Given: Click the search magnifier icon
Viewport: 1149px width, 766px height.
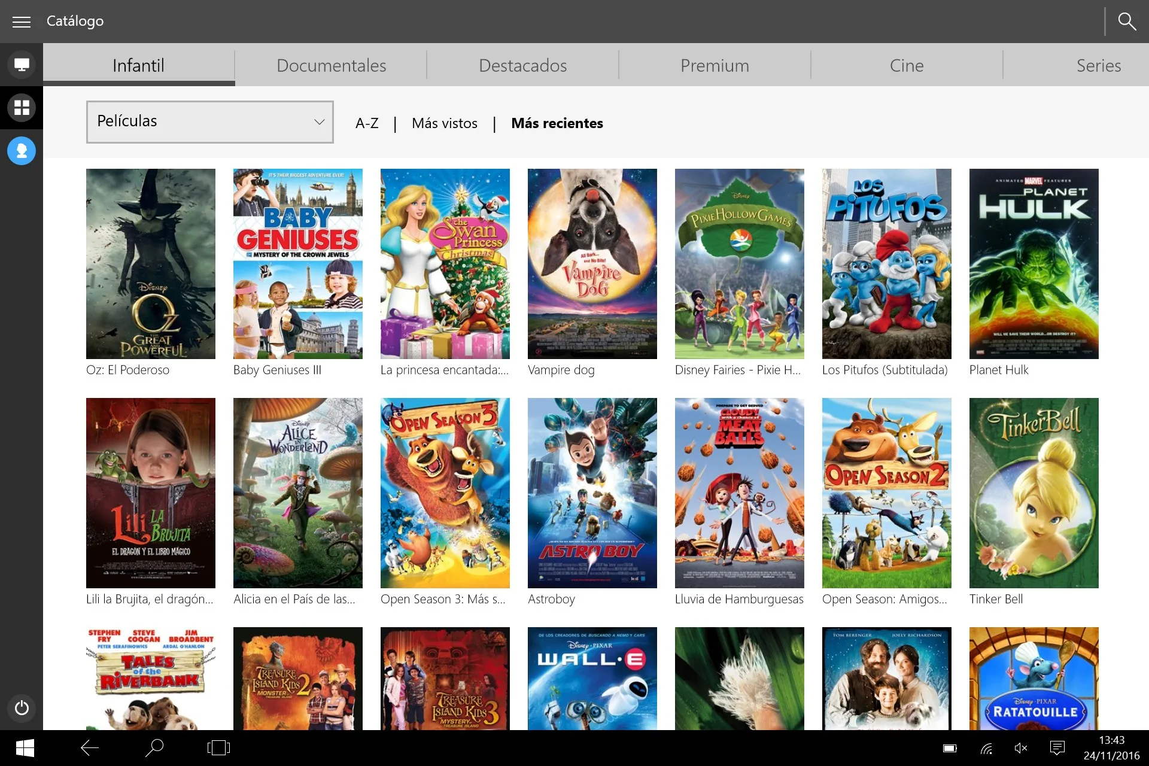Looking at the screenshot, I should click(1127, 22).
